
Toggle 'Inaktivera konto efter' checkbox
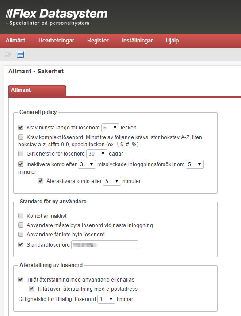(x=21, y=164)
